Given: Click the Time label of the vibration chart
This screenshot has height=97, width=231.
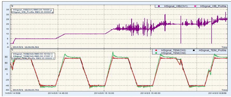Looking at the screenshot, I should point(224,47).
